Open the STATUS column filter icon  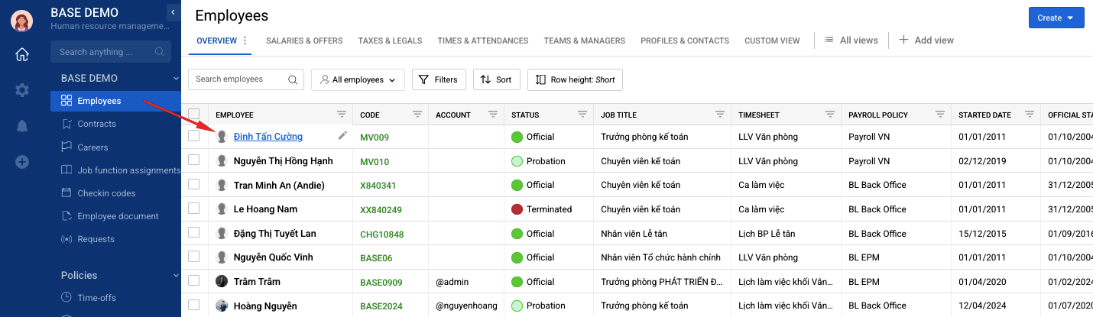[582, 115]
